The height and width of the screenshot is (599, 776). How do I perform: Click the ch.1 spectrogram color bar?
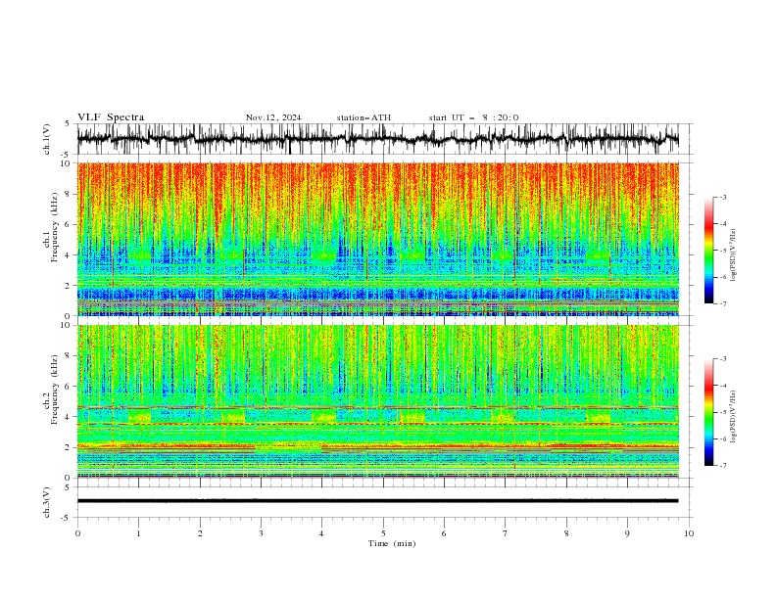[708, 251]
